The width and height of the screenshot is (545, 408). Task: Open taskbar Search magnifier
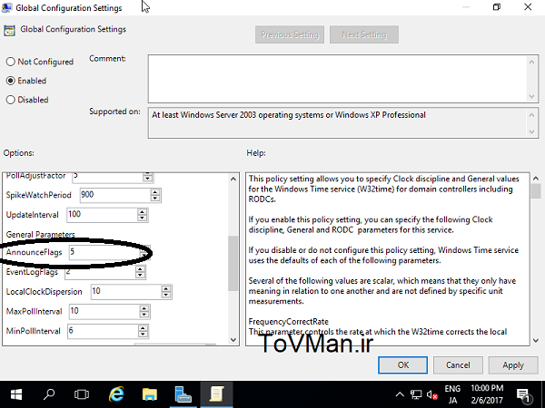(x=49, y=394)
